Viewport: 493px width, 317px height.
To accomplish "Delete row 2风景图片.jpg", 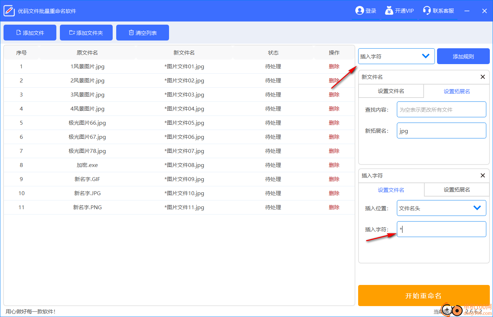I will click(334, 81).
